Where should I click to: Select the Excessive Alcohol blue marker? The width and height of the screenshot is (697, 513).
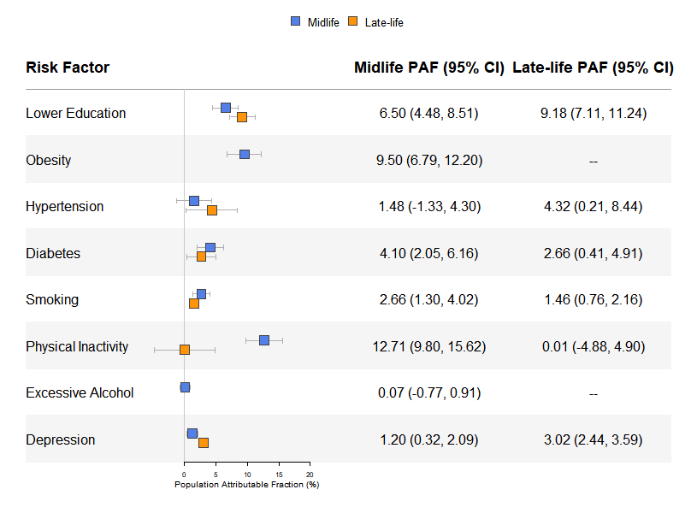(x=185, y=387)
